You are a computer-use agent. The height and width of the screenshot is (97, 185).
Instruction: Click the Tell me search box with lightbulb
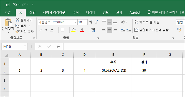(166, 12)
